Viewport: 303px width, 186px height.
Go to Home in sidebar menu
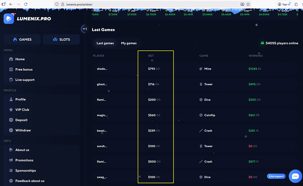coord(20,59)
